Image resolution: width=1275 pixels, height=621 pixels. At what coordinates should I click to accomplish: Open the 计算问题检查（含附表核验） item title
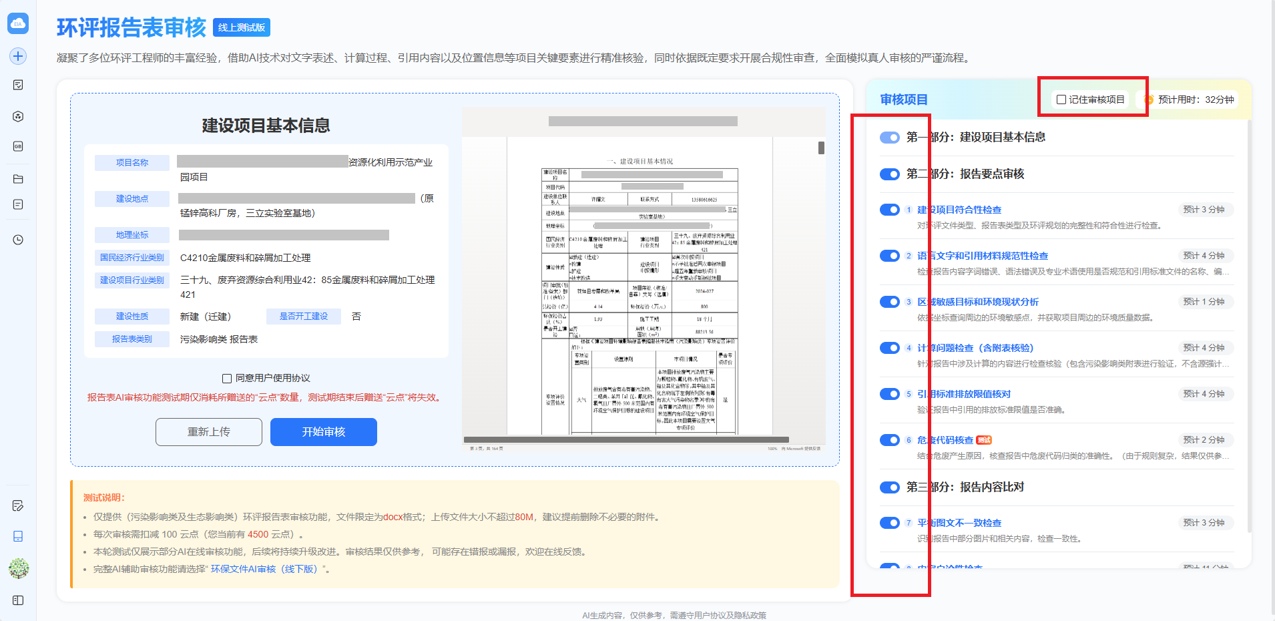click(975, 348)
